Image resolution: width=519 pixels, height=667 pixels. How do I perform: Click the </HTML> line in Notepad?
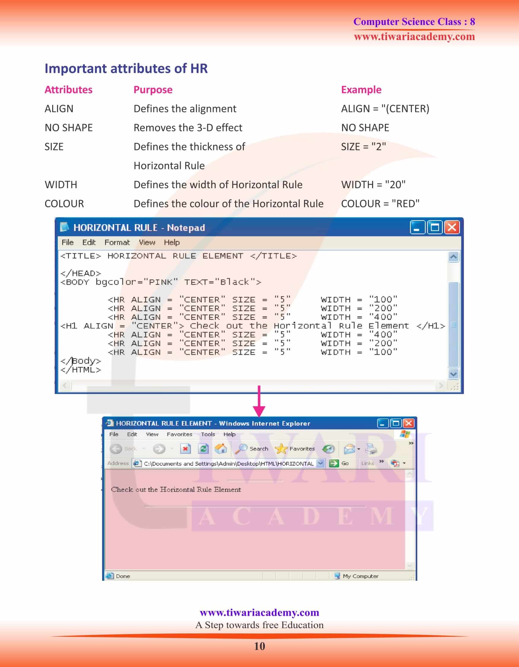81,370
